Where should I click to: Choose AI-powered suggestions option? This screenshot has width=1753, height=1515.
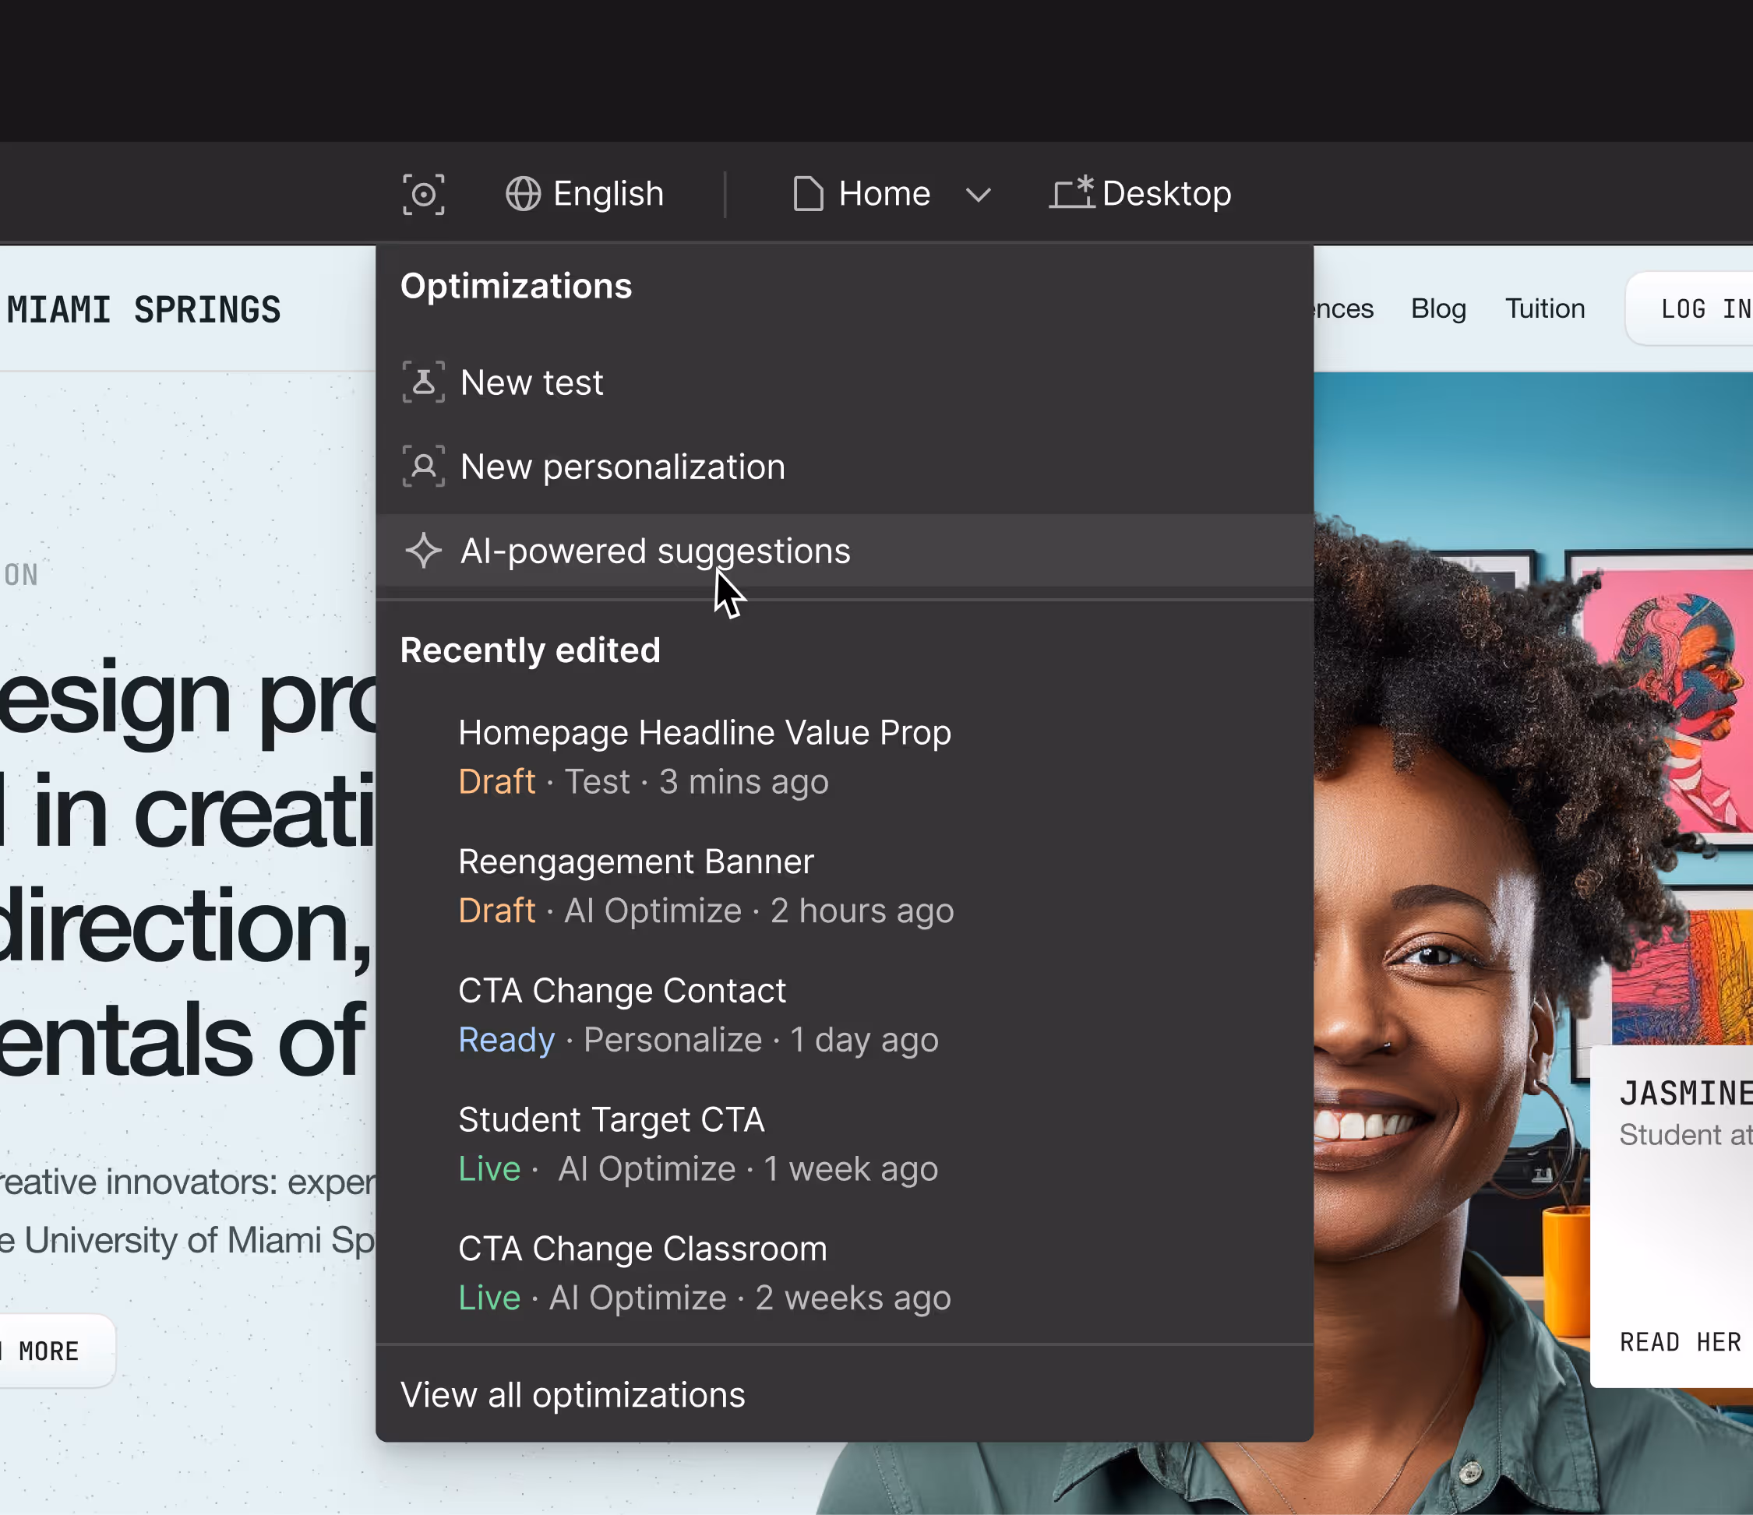click(654, 551)
